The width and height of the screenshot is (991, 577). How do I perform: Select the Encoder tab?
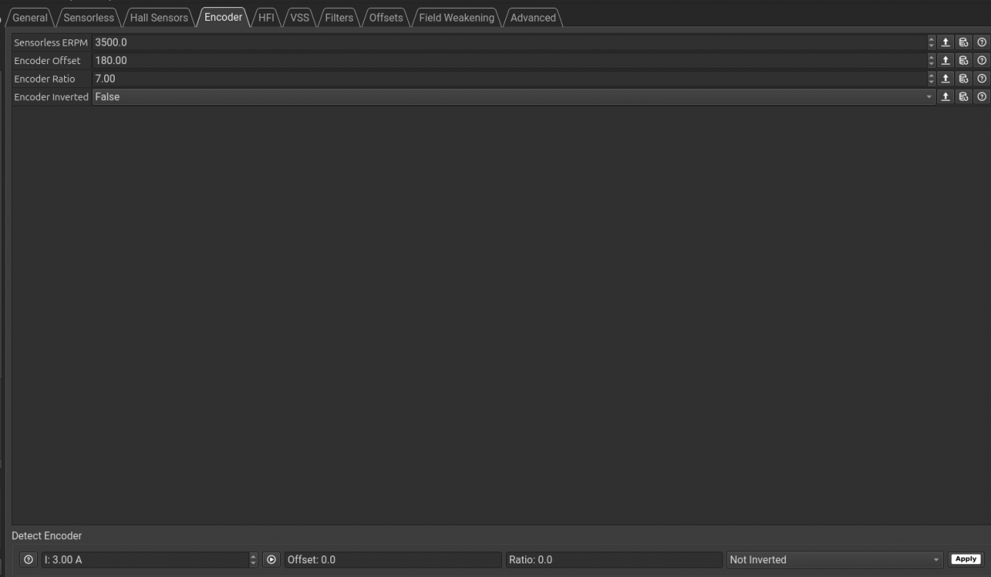coord(223,17)
